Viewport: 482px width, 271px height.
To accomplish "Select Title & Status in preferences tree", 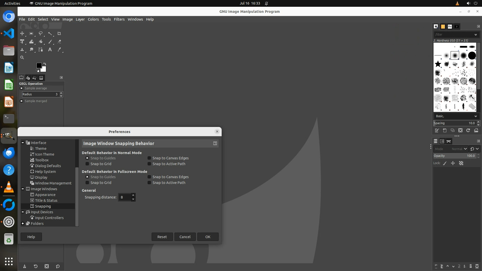I will [46, 200].
